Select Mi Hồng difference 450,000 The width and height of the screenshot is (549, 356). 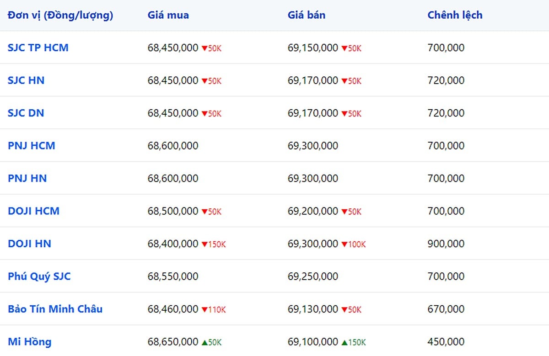coord(446,342)
